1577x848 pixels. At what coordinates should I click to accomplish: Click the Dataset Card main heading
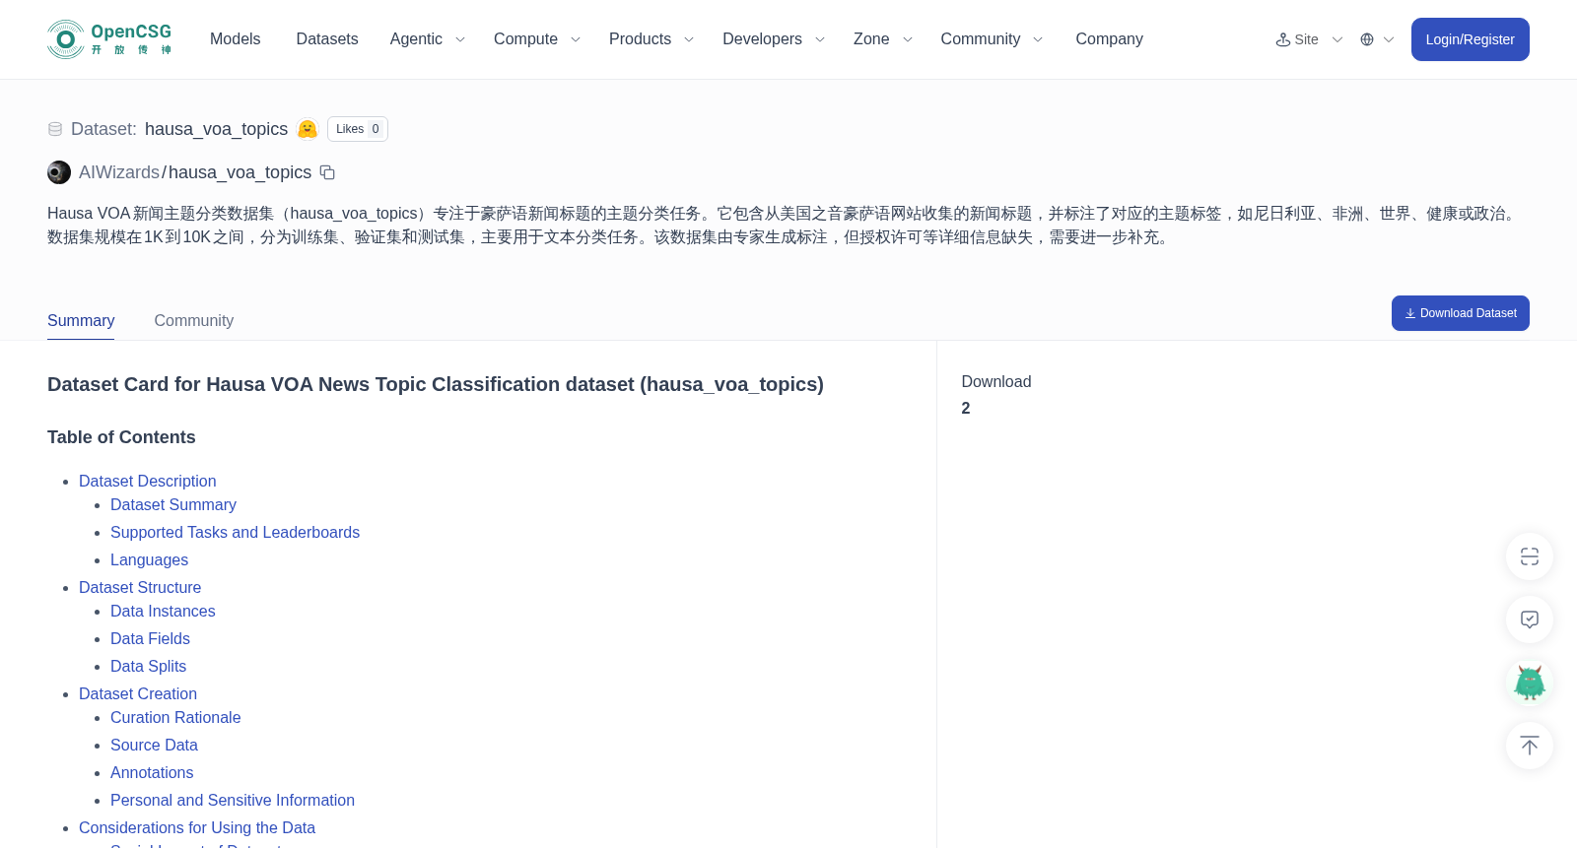(436, 385)
